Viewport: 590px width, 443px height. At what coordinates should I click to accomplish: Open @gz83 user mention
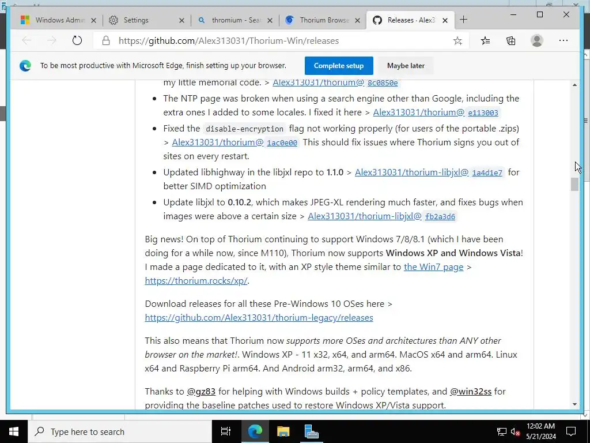[201, 392]
